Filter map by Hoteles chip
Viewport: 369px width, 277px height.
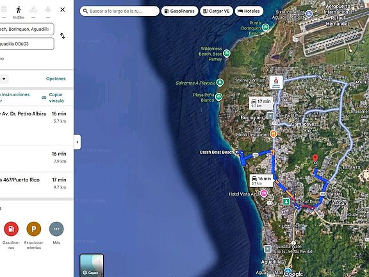pos(249,11)
